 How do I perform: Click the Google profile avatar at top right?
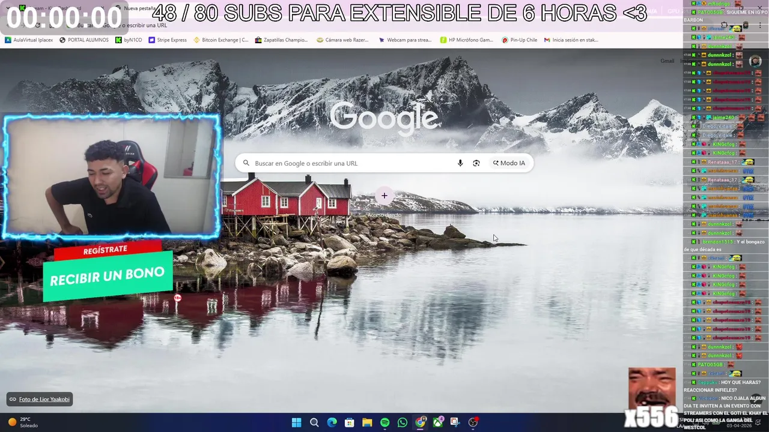[755, 61]
